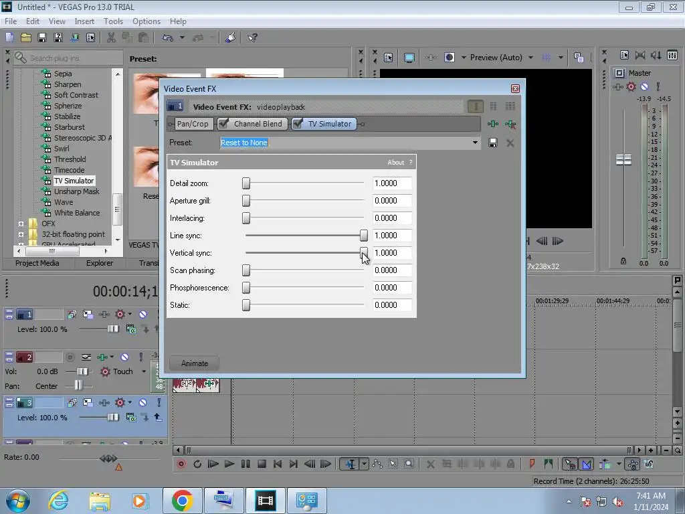
Task: Open the Insert menu
Action: [x=84, y=21]
